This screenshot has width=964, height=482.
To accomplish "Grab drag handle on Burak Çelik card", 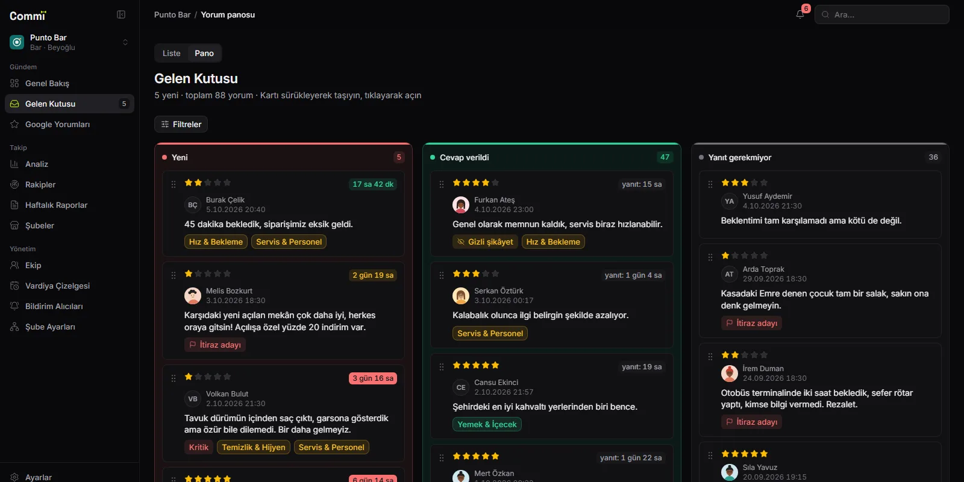I will point(174,184).
